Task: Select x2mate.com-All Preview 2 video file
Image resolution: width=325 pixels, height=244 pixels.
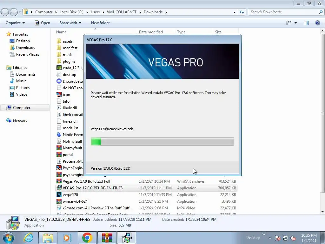Action: click(97, 208)
